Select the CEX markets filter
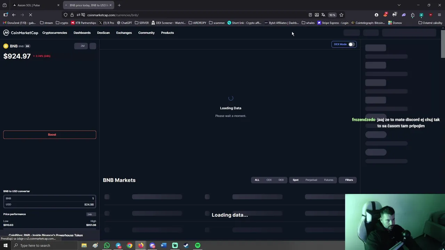Image resolution: width=445 pixels, height=250 pixels. coord(269,180)
